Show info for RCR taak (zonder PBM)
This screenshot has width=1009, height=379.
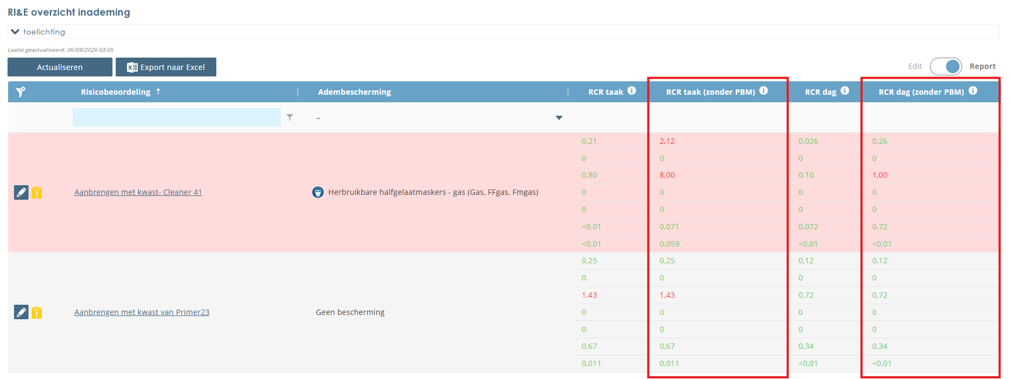coord(764,91)
